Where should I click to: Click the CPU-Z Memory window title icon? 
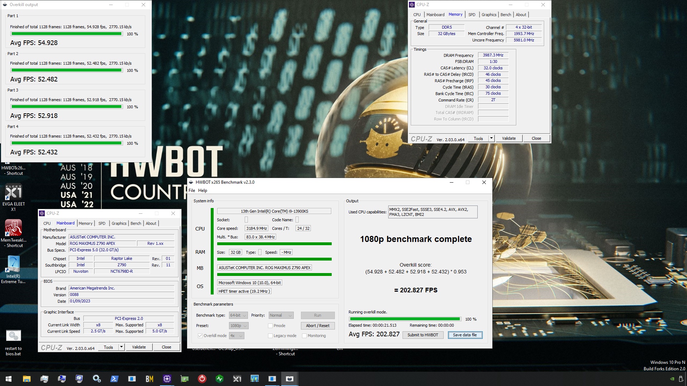coord(412,5)
